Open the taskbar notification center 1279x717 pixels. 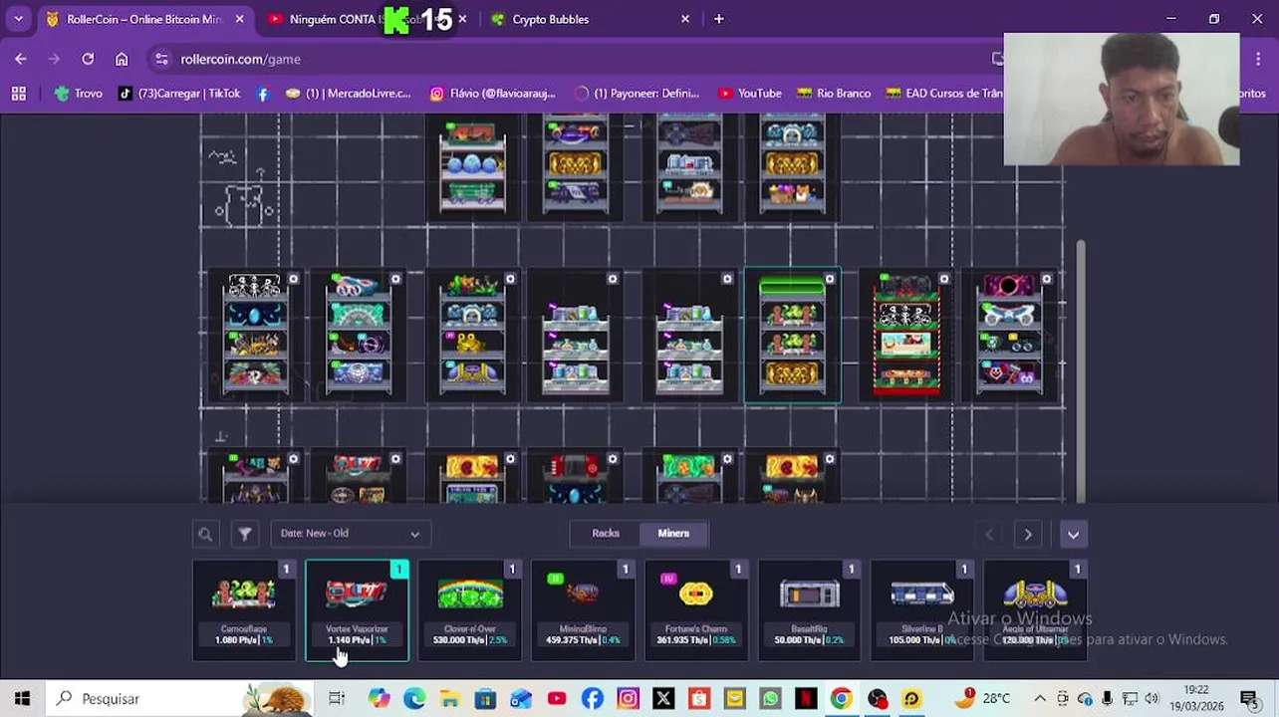point(1249,698)
